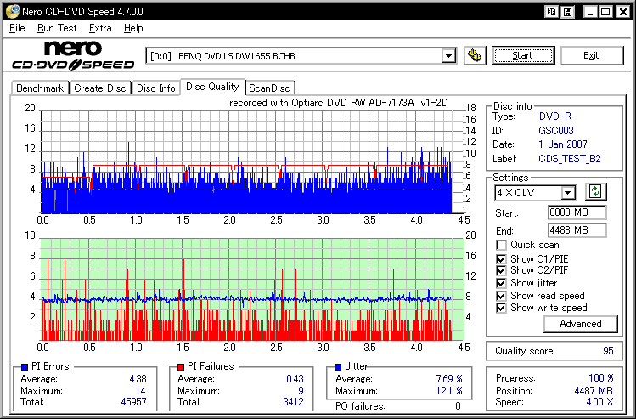Click PI Failures total 3412
The width and height of the screenshot is (636, 419).
[293, 402]
